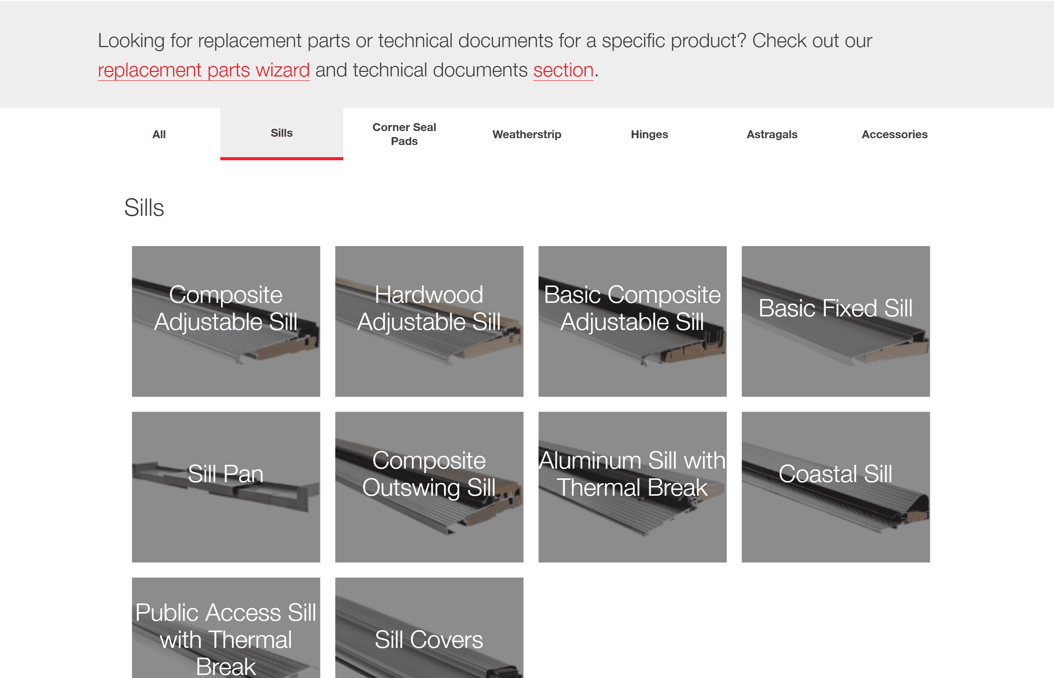The width and height of the screenshot is (1054, 678).
Task: Click the Sills section heading
Action: click(144, 208)
